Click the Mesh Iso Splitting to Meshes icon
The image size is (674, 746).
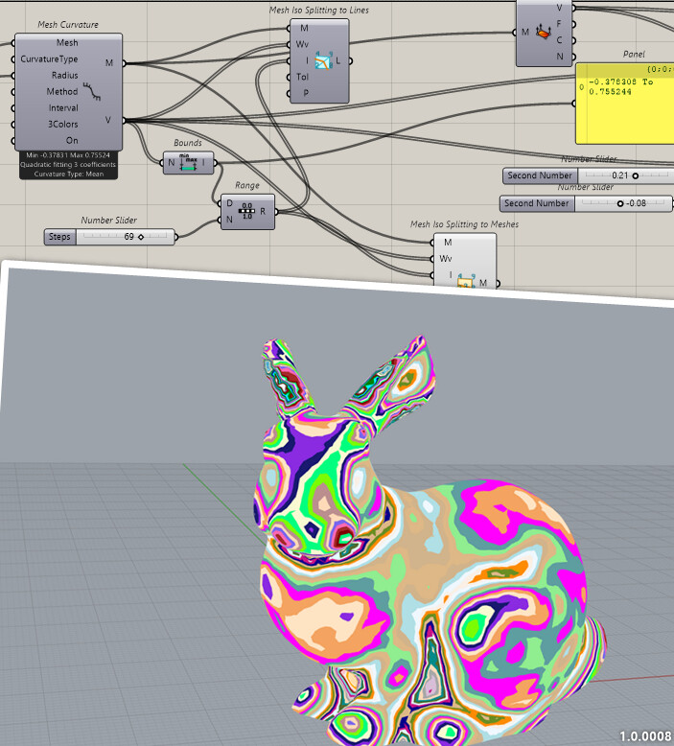pyautogui.click(x=465, y=282)
